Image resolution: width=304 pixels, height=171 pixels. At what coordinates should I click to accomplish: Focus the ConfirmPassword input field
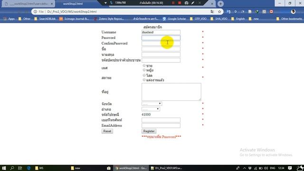tap(161, 43)
